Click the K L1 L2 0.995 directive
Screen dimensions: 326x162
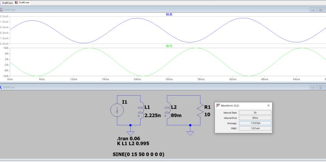(x=133, y=144)
